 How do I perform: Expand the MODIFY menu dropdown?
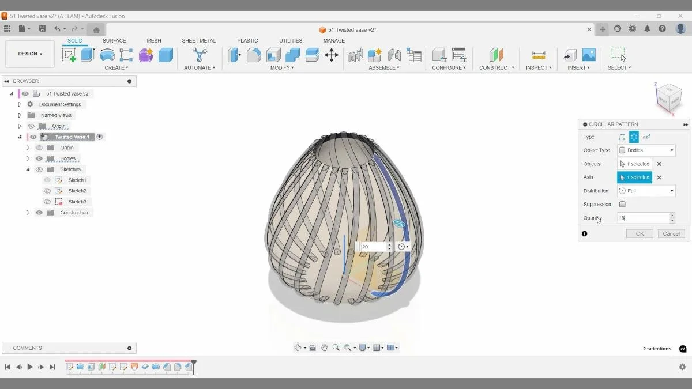pos(282,68)
